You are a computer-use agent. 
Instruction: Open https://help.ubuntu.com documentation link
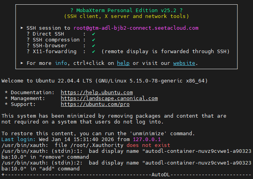point(97,92)
